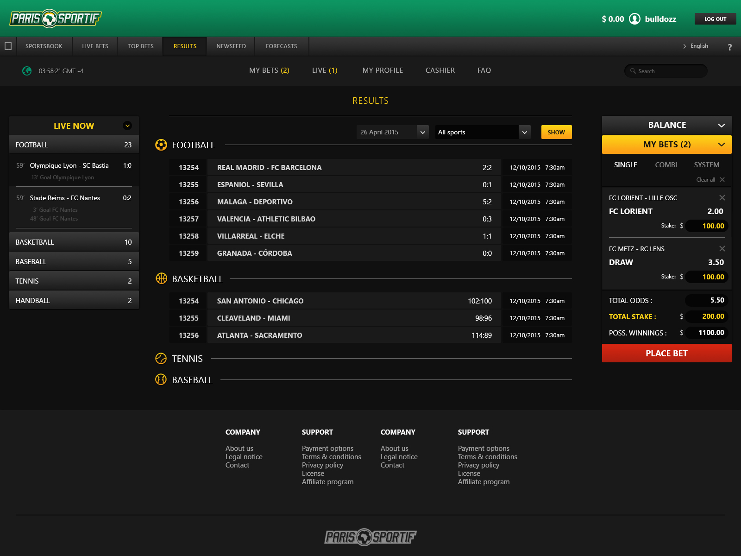Click the yellow Show button
The height and width of the screenshot is (556, 741).
coord(556,132)
